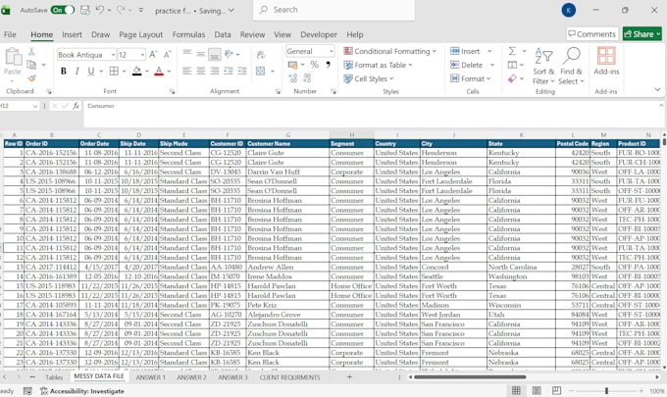Click the Insert Function fx icon
This screenshot has height=397, width=667.
pos(76,106)
